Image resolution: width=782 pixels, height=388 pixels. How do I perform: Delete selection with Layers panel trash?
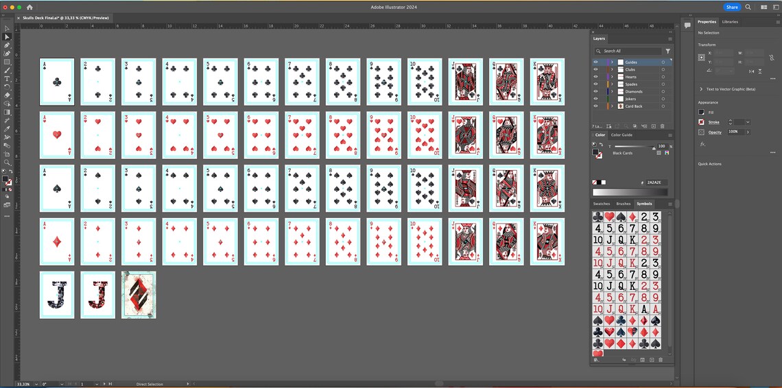point(663,126)
